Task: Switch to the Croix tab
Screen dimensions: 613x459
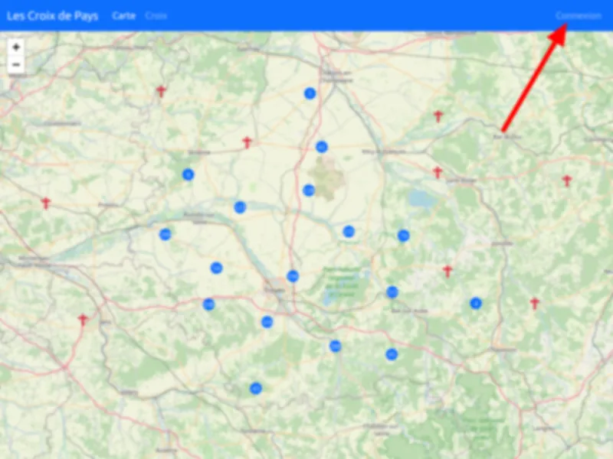Action: coord(157,15)
